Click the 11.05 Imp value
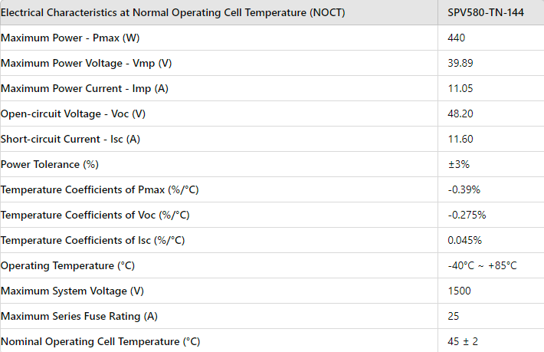Screen dimensions: 544x352 click(x=460, y=88)
